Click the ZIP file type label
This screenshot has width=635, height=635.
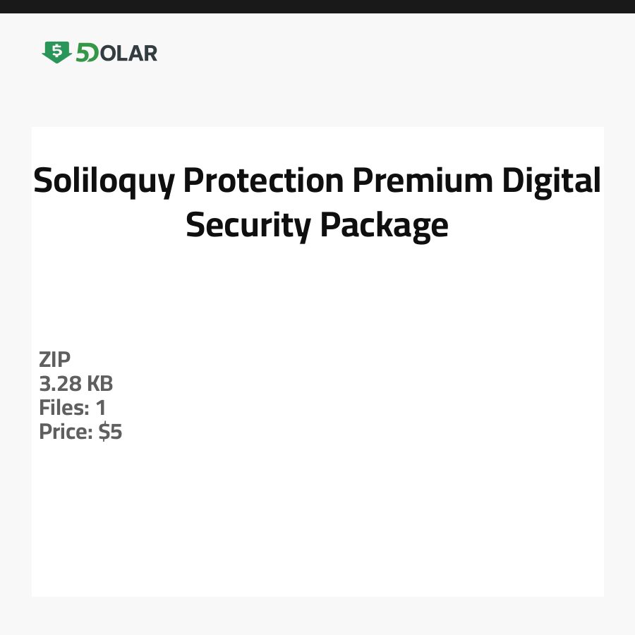55,360
